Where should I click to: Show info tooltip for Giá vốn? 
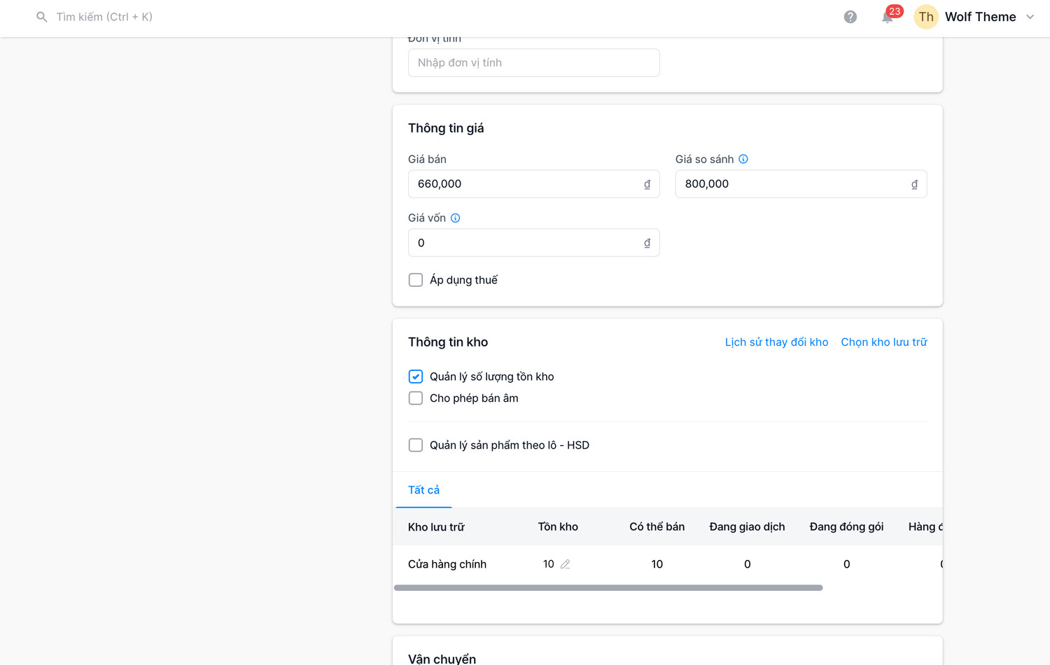tap(455, 218)
